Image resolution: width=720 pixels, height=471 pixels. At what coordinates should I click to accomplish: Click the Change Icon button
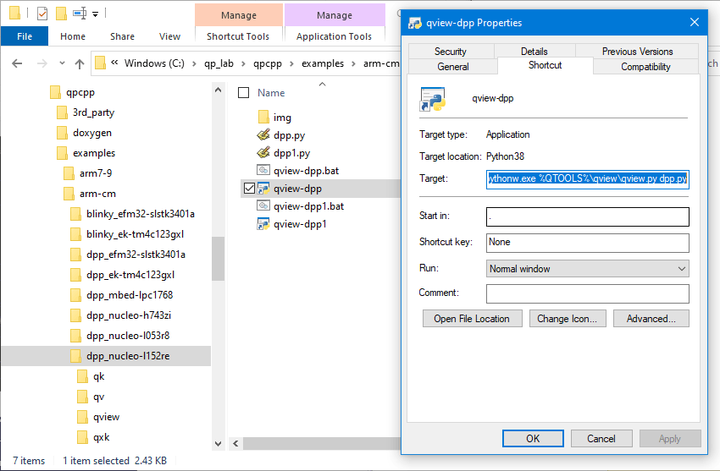click(x=568, y=319)
